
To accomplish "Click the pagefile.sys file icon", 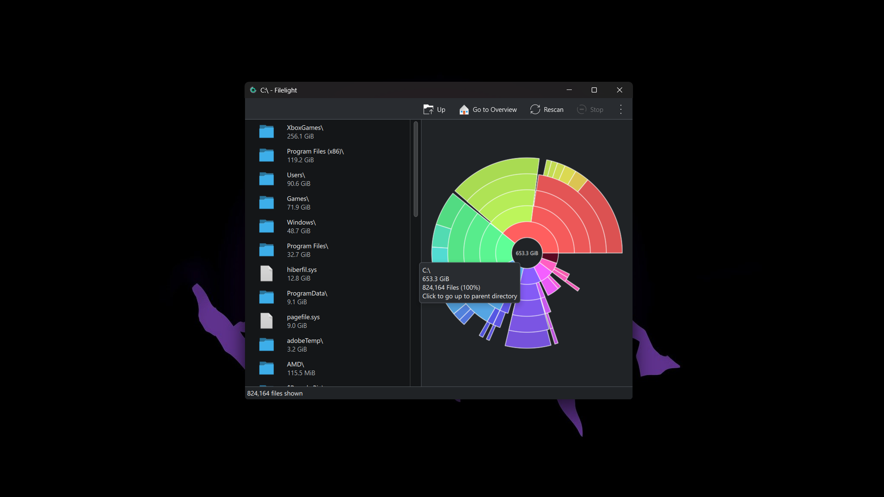I will pyautogui.click(x=267, y=321).
